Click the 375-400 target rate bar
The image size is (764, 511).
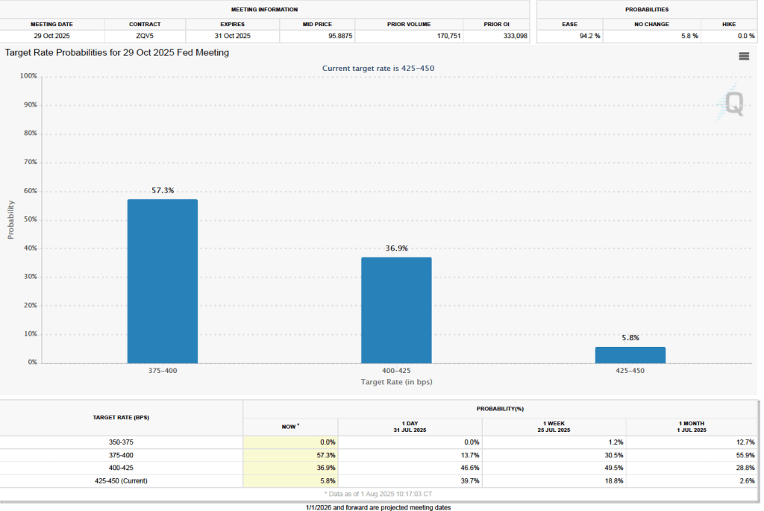162,281
